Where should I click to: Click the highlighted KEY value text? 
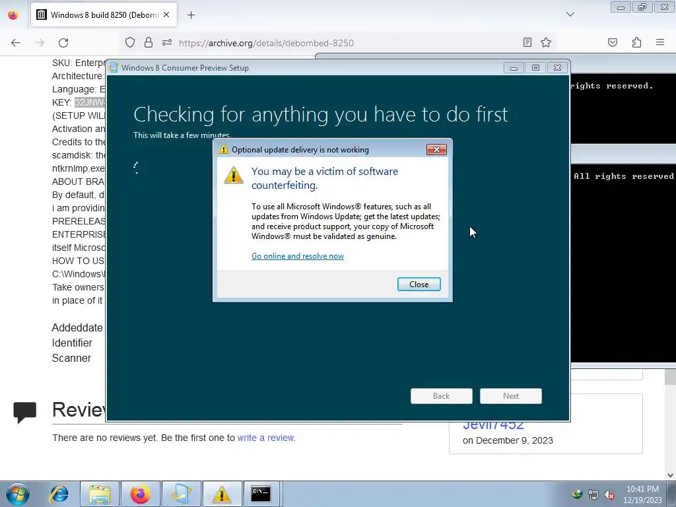[90, 102]
